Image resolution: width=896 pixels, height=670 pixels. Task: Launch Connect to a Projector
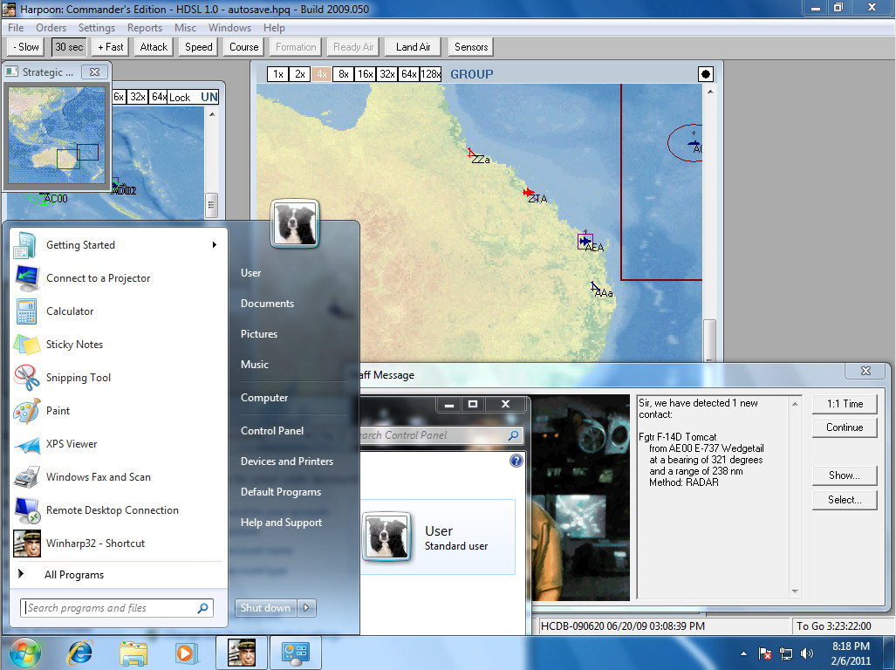tap(117, 278)
